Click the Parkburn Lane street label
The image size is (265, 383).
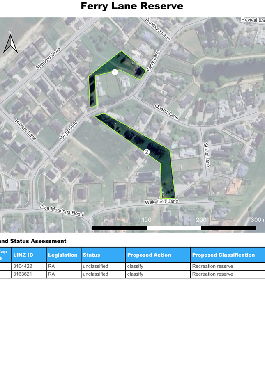(x=158, y=29)
